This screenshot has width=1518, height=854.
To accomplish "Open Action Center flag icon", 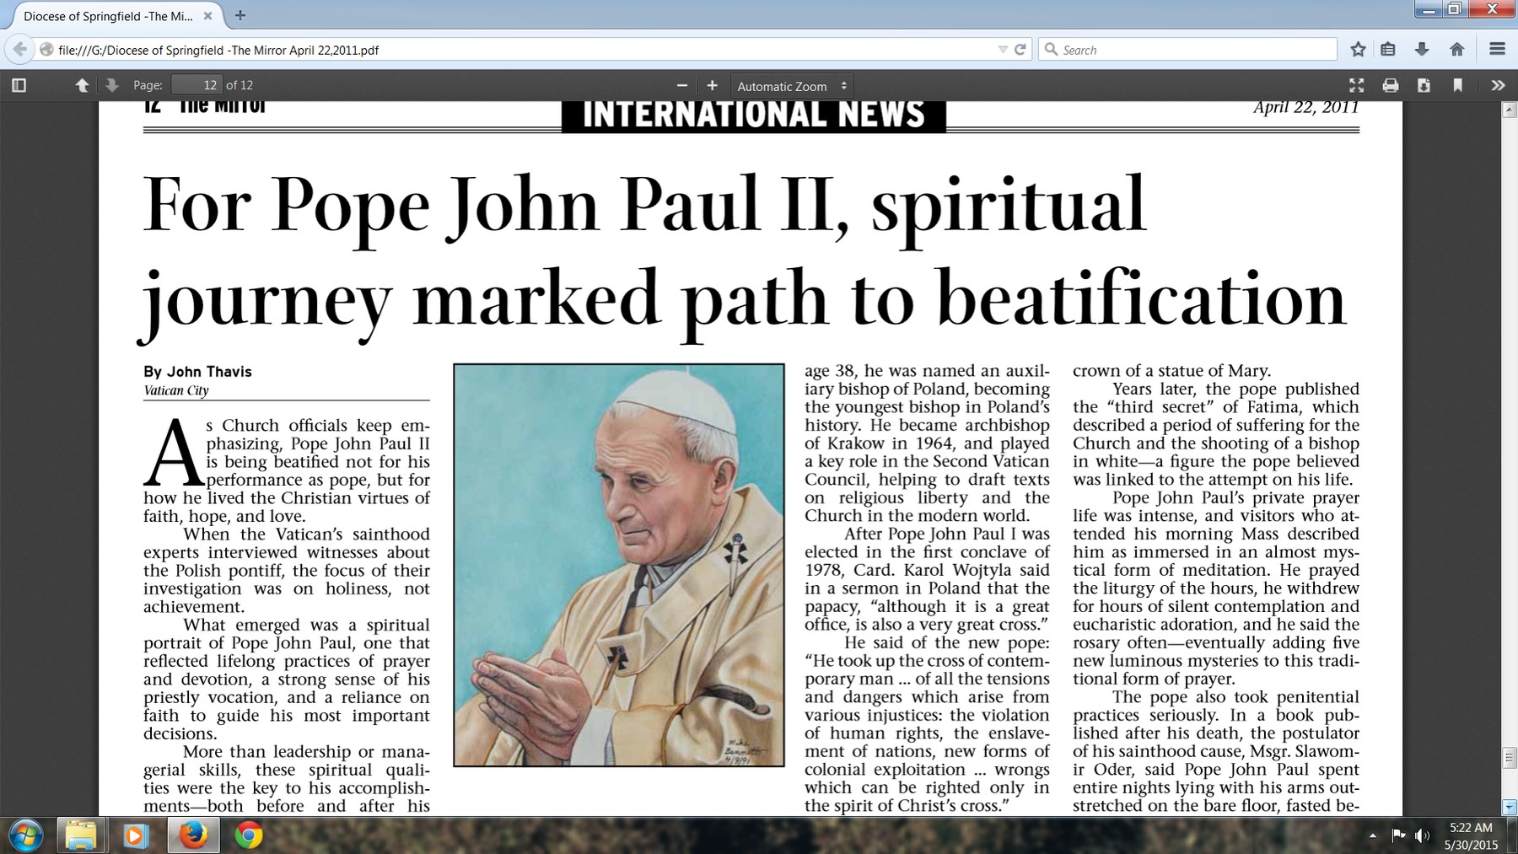I will pos(1398,835).
